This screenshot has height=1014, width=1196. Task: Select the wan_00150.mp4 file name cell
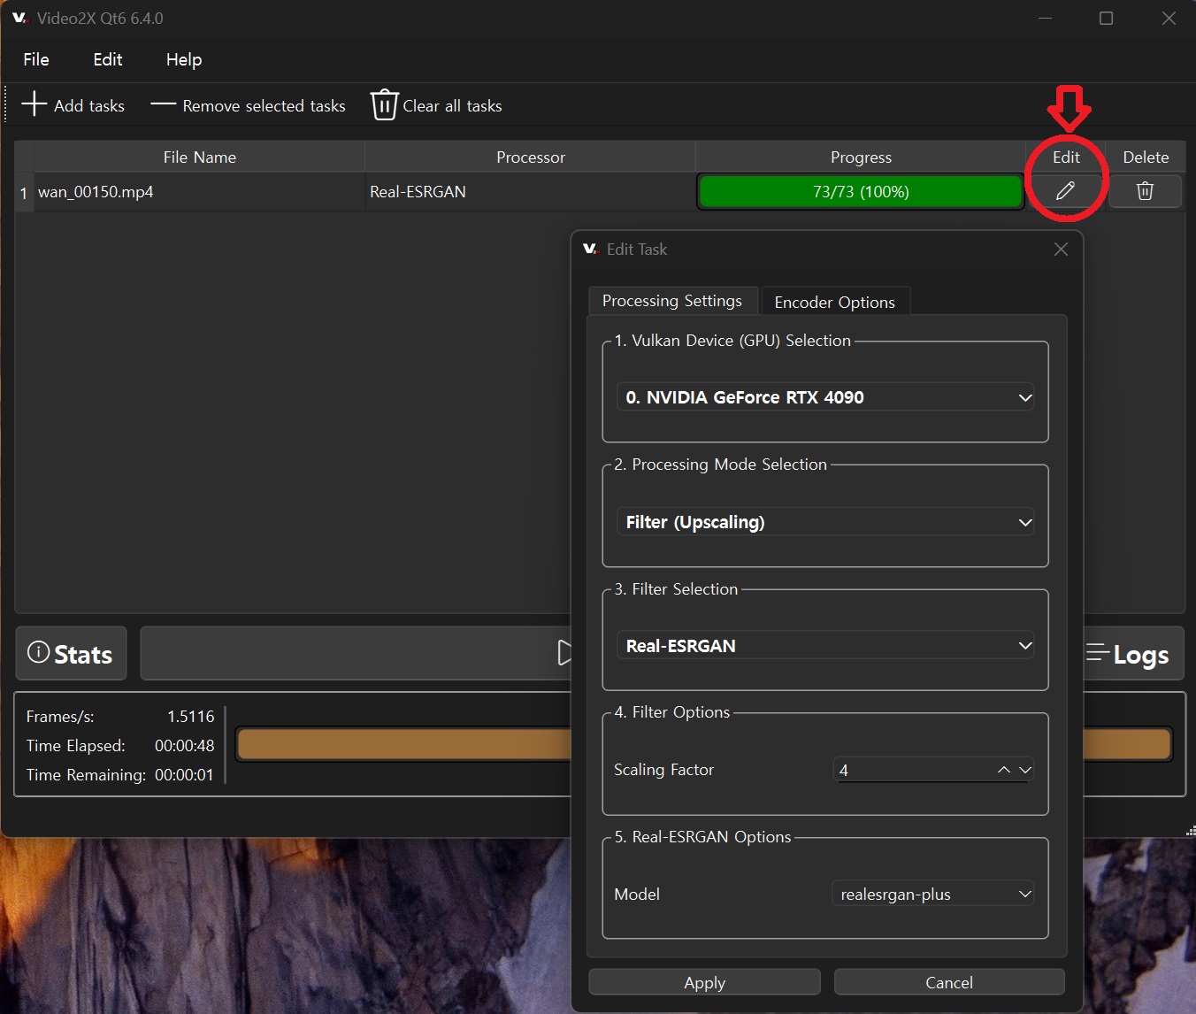(200, 191)
